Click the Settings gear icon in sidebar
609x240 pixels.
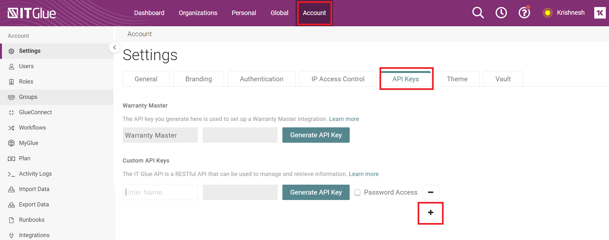click(x=12, y=51)
